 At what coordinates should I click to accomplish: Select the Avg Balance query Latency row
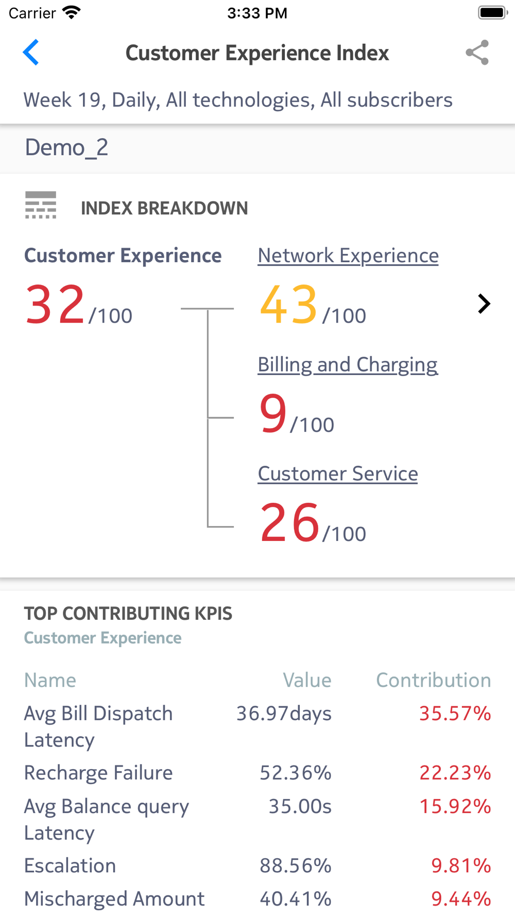pos(257,819)
